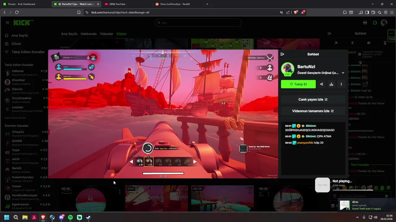Open Brave Leo AI sparkle icon

pos(379,12)
